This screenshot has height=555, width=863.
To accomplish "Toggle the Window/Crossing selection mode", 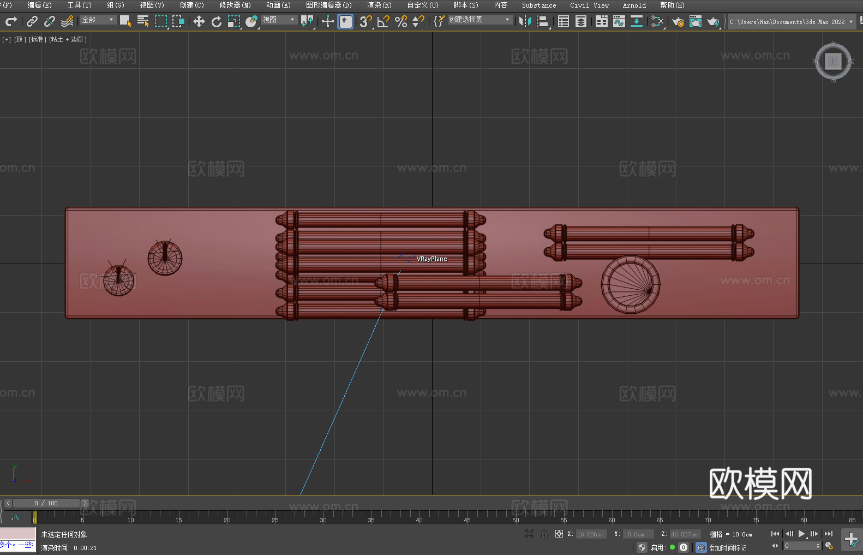I will pos(178,21).
